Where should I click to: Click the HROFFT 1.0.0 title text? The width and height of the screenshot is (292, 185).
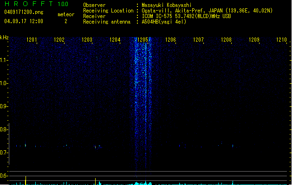[x=36, y=4]
